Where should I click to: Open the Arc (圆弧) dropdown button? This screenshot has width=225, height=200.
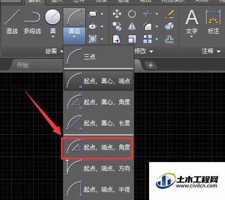coord(74,36)
